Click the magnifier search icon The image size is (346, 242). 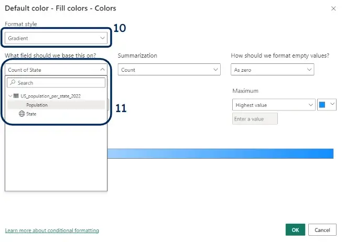[13, 82]
